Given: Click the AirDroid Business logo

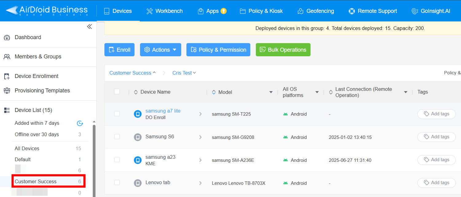Looking at the screenshot, I should (x=47, y=11).
